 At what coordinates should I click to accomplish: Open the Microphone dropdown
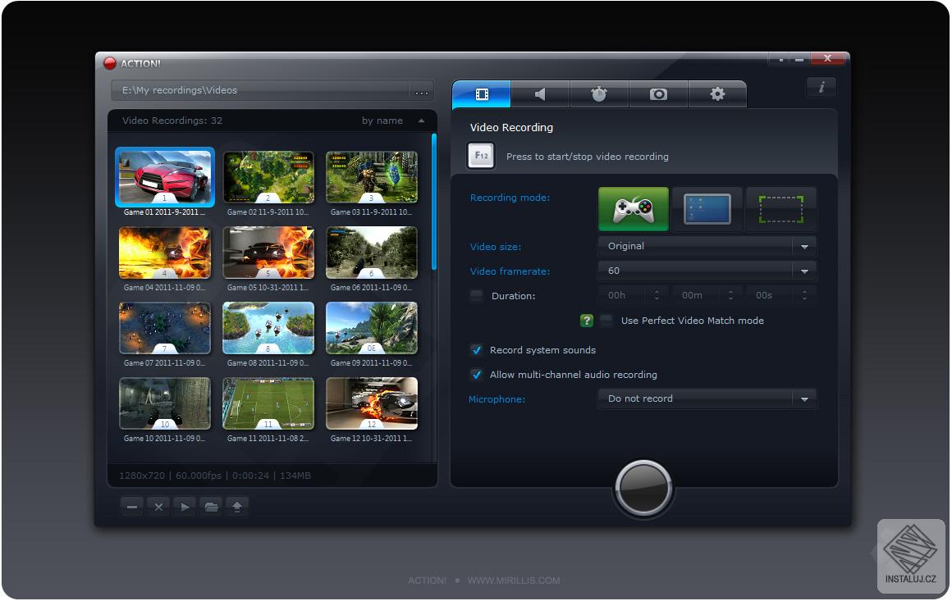(x=707, y=399)
